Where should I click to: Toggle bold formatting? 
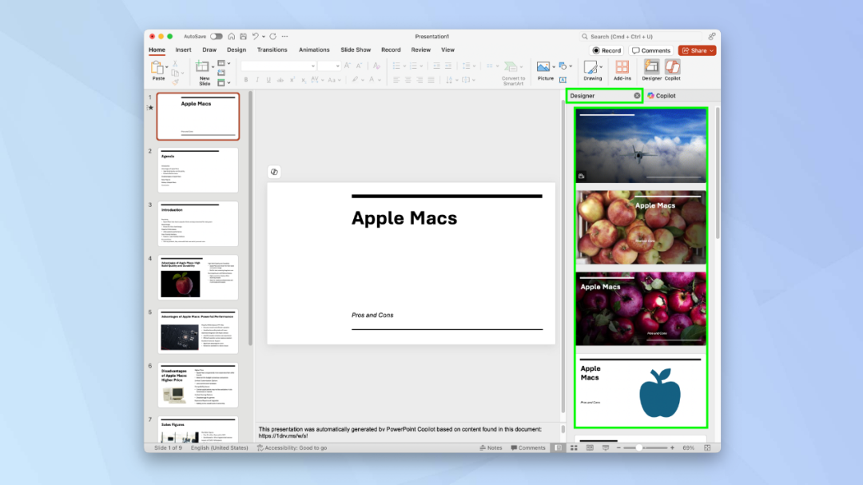(246, 81)
